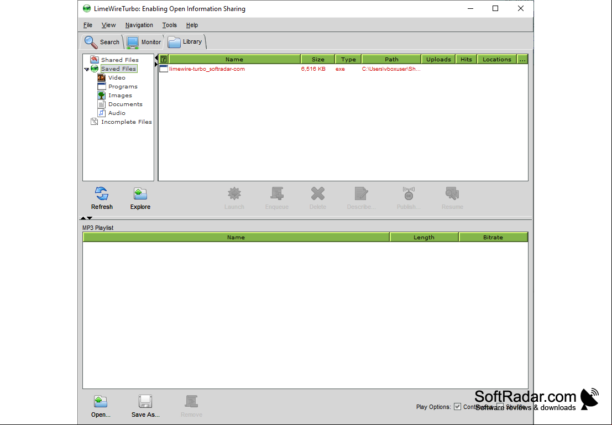The width and height of the screenshot is (612, 425).
Task: Select the Audio category
Action: click(117, 113)
